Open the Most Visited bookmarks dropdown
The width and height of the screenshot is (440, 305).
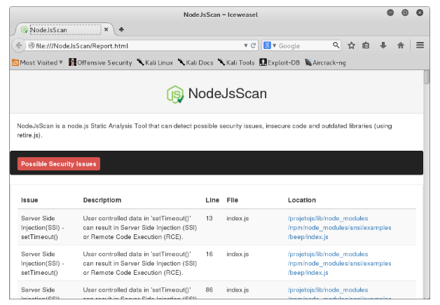37,62
